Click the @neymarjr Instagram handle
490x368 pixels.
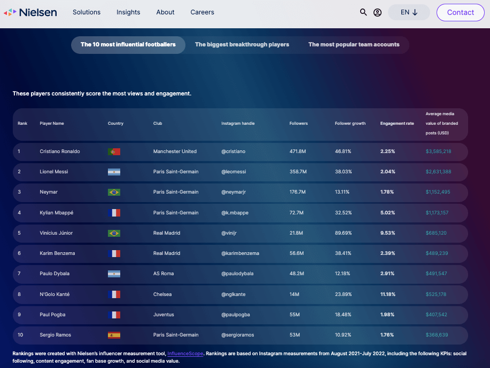point(234,192)
